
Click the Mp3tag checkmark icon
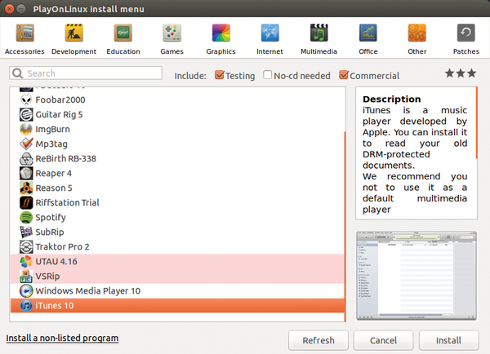[26, 144]
